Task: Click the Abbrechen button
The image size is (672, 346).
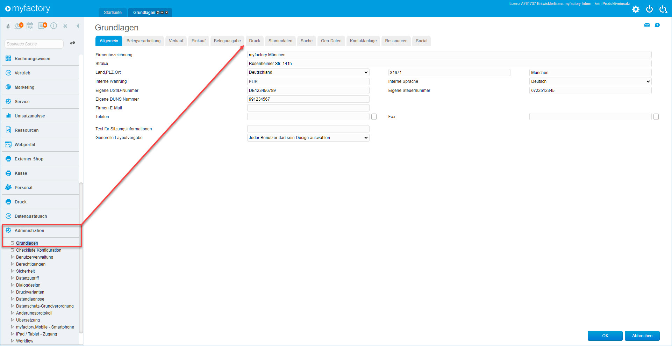Action: click(x=642, y=336)
